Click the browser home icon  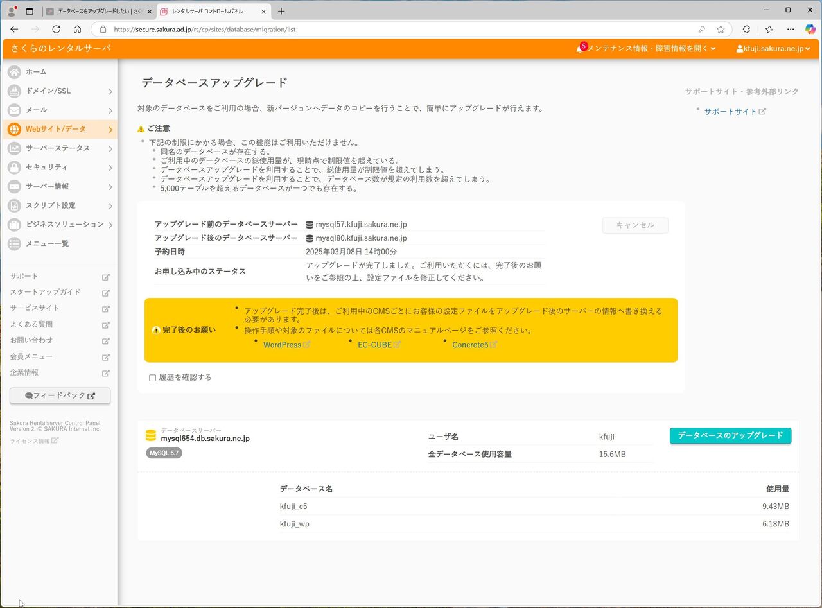pyautogui.click(x=77, y=29)
